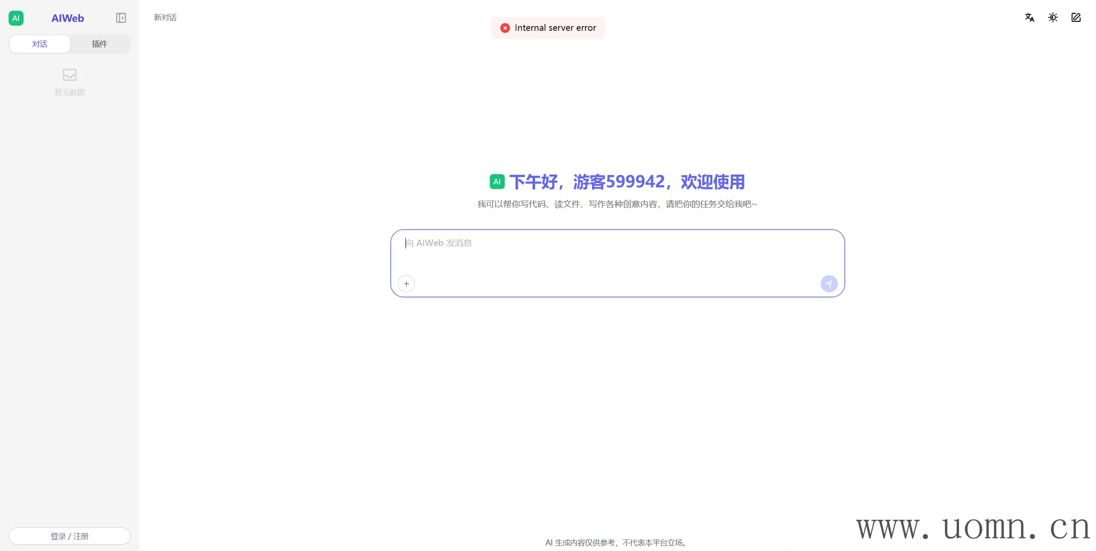Click the empty inbox tray icon
1096x551 pixels.
click(69, 75)
